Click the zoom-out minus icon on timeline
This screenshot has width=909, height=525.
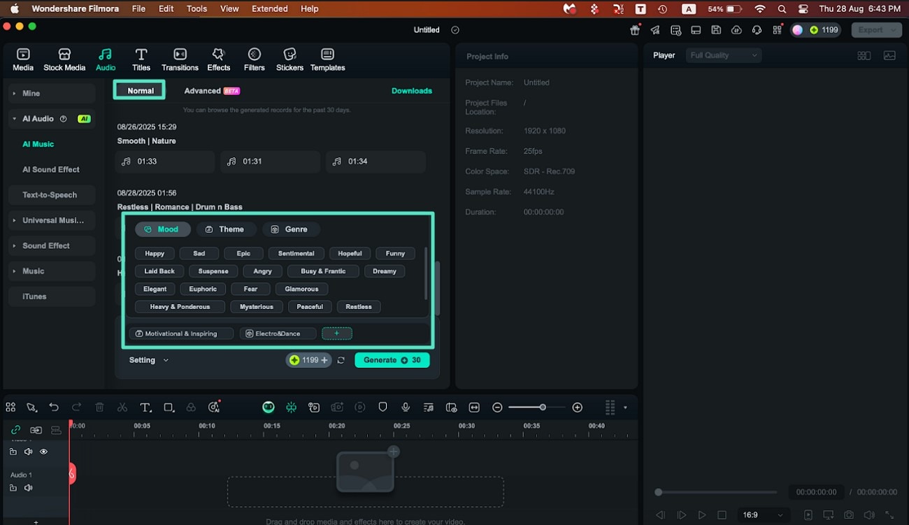(497, 408)
